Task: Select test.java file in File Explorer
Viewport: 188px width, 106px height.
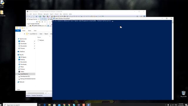Action: click(41, 40)
